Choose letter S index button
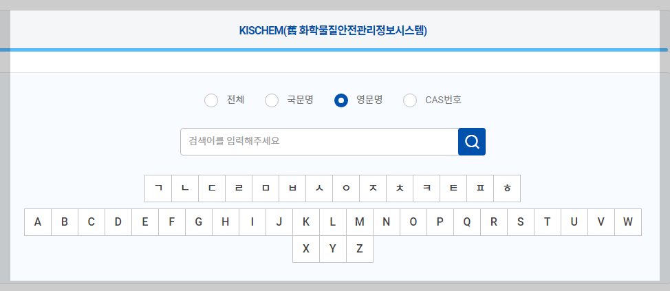The height and width of the screenshot is (291, 670). pos(521,222)
